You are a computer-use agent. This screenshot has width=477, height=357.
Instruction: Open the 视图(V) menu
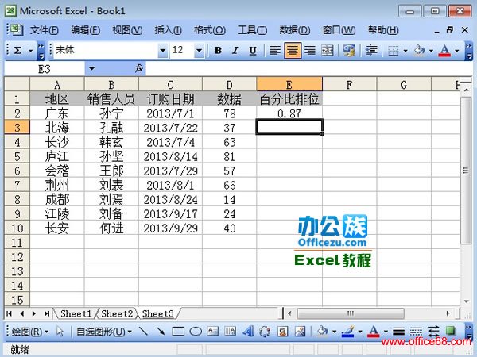(127, 30)
